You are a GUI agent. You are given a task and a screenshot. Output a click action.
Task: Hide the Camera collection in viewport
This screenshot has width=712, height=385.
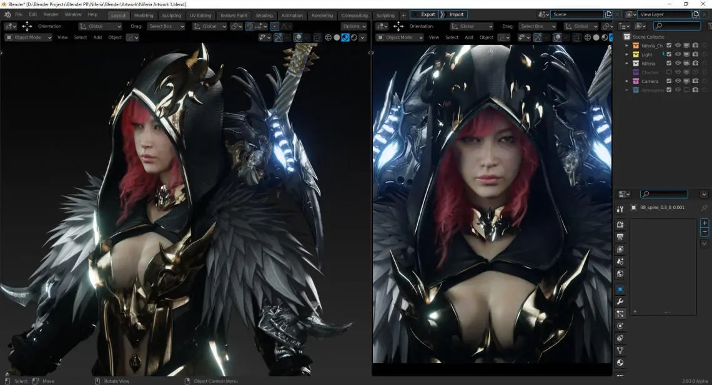(678, 80)
